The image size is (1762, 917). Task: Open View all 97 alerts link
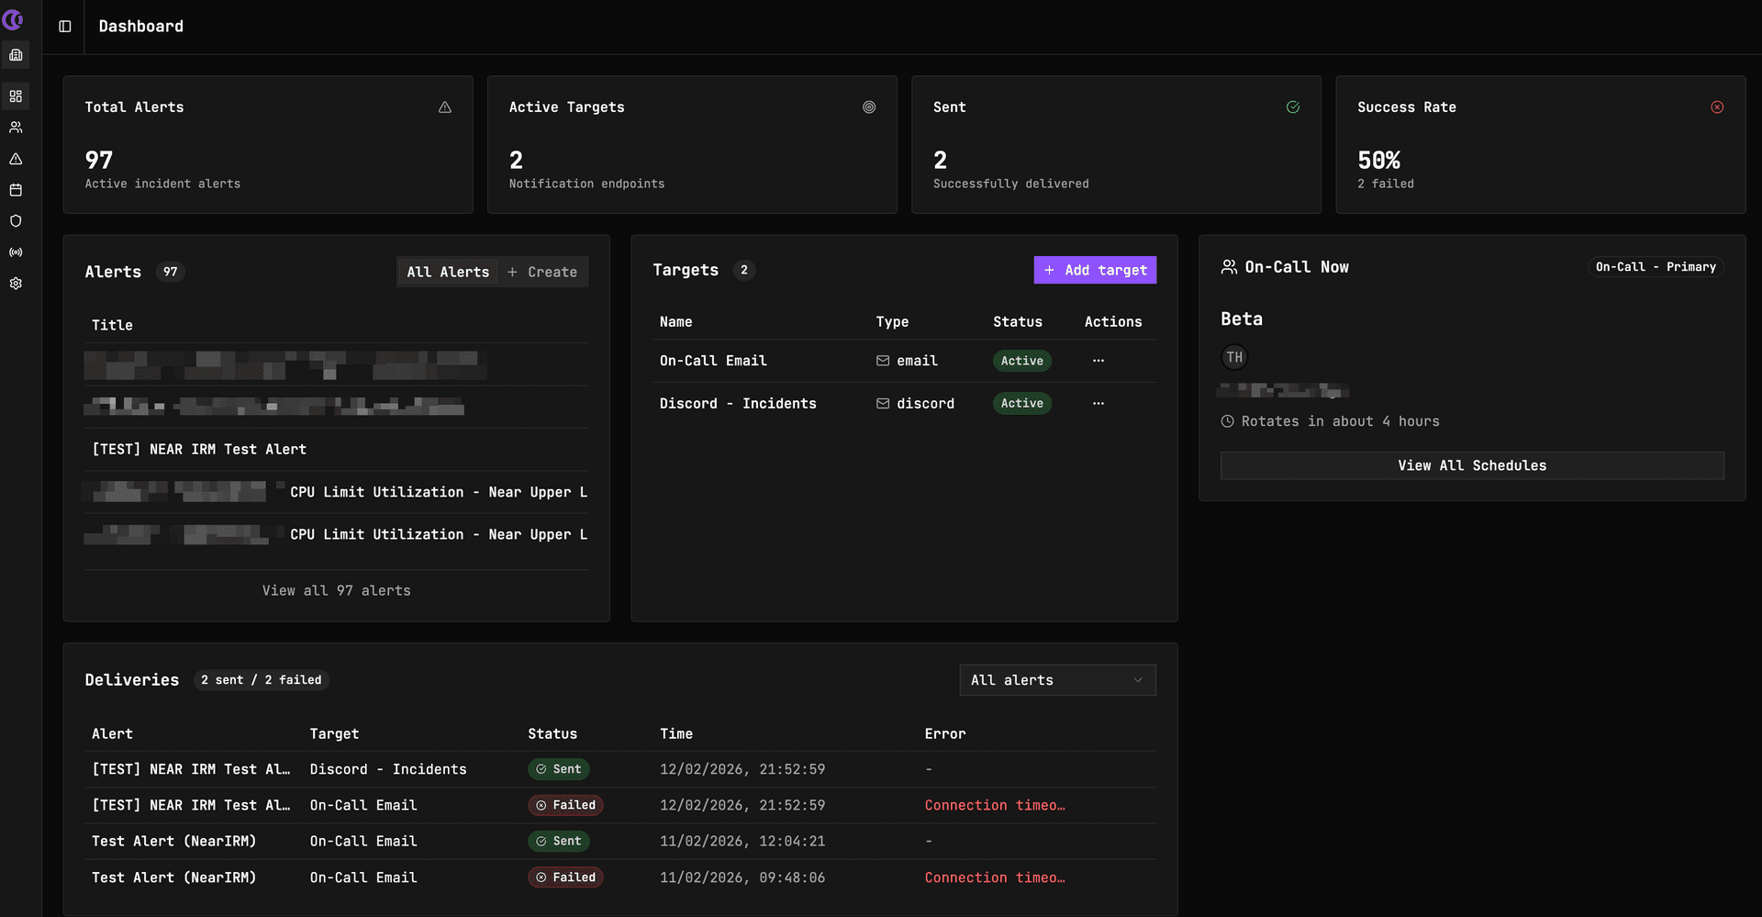pyautogui.click(x=336, y=590)
